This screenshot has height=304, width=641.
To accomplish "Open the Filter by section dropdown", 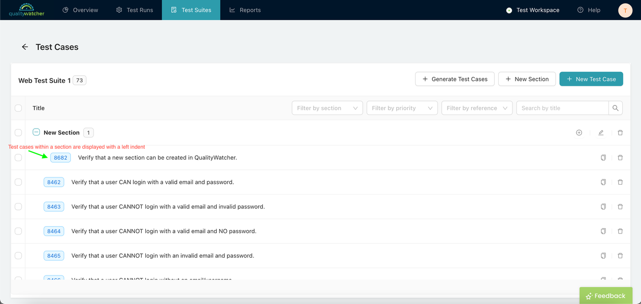I will (x=327, y=108).
